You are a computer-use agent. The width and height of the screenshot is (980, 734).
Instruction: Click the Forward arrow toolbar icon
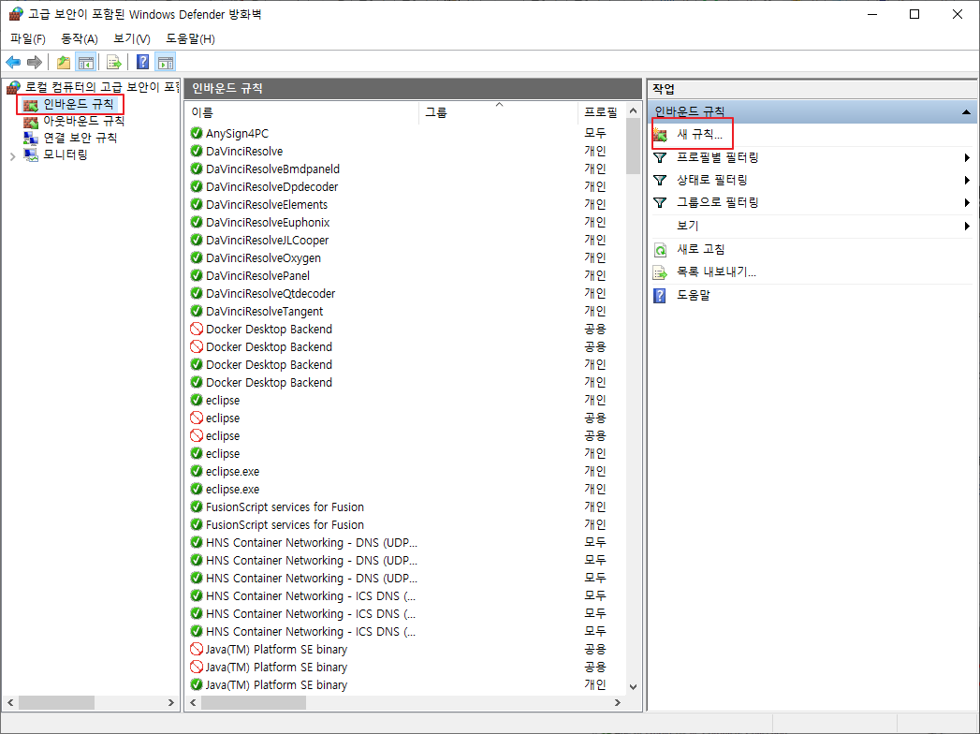coord(35,62)
